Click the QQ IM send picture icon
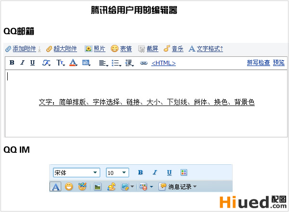 97,187
